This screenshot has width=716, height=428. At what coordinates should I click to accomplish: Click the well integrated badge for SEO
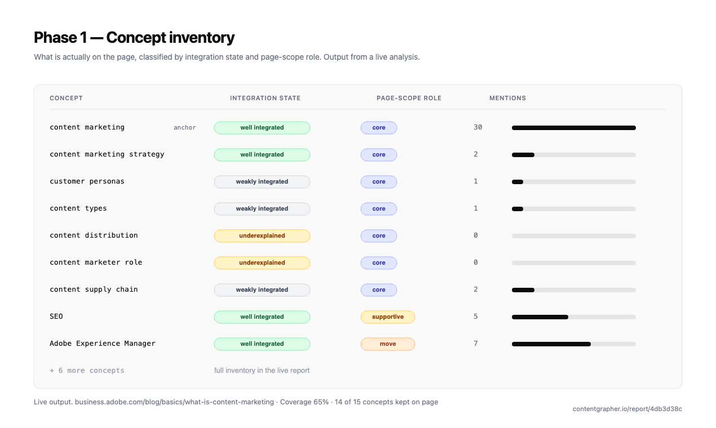point(262,317)
